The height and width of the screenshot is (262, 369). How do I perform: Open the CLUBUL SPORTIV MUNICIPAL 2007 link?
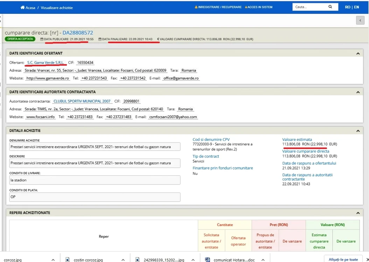(x=82, y=101)
